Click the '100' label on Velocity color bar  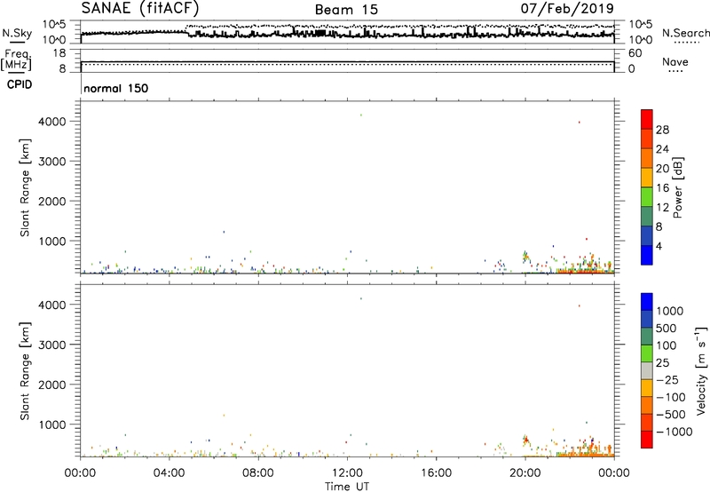click(666, 345)
